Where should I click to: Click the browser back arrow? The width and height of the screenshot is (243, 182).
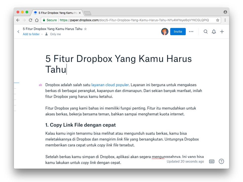18,20
